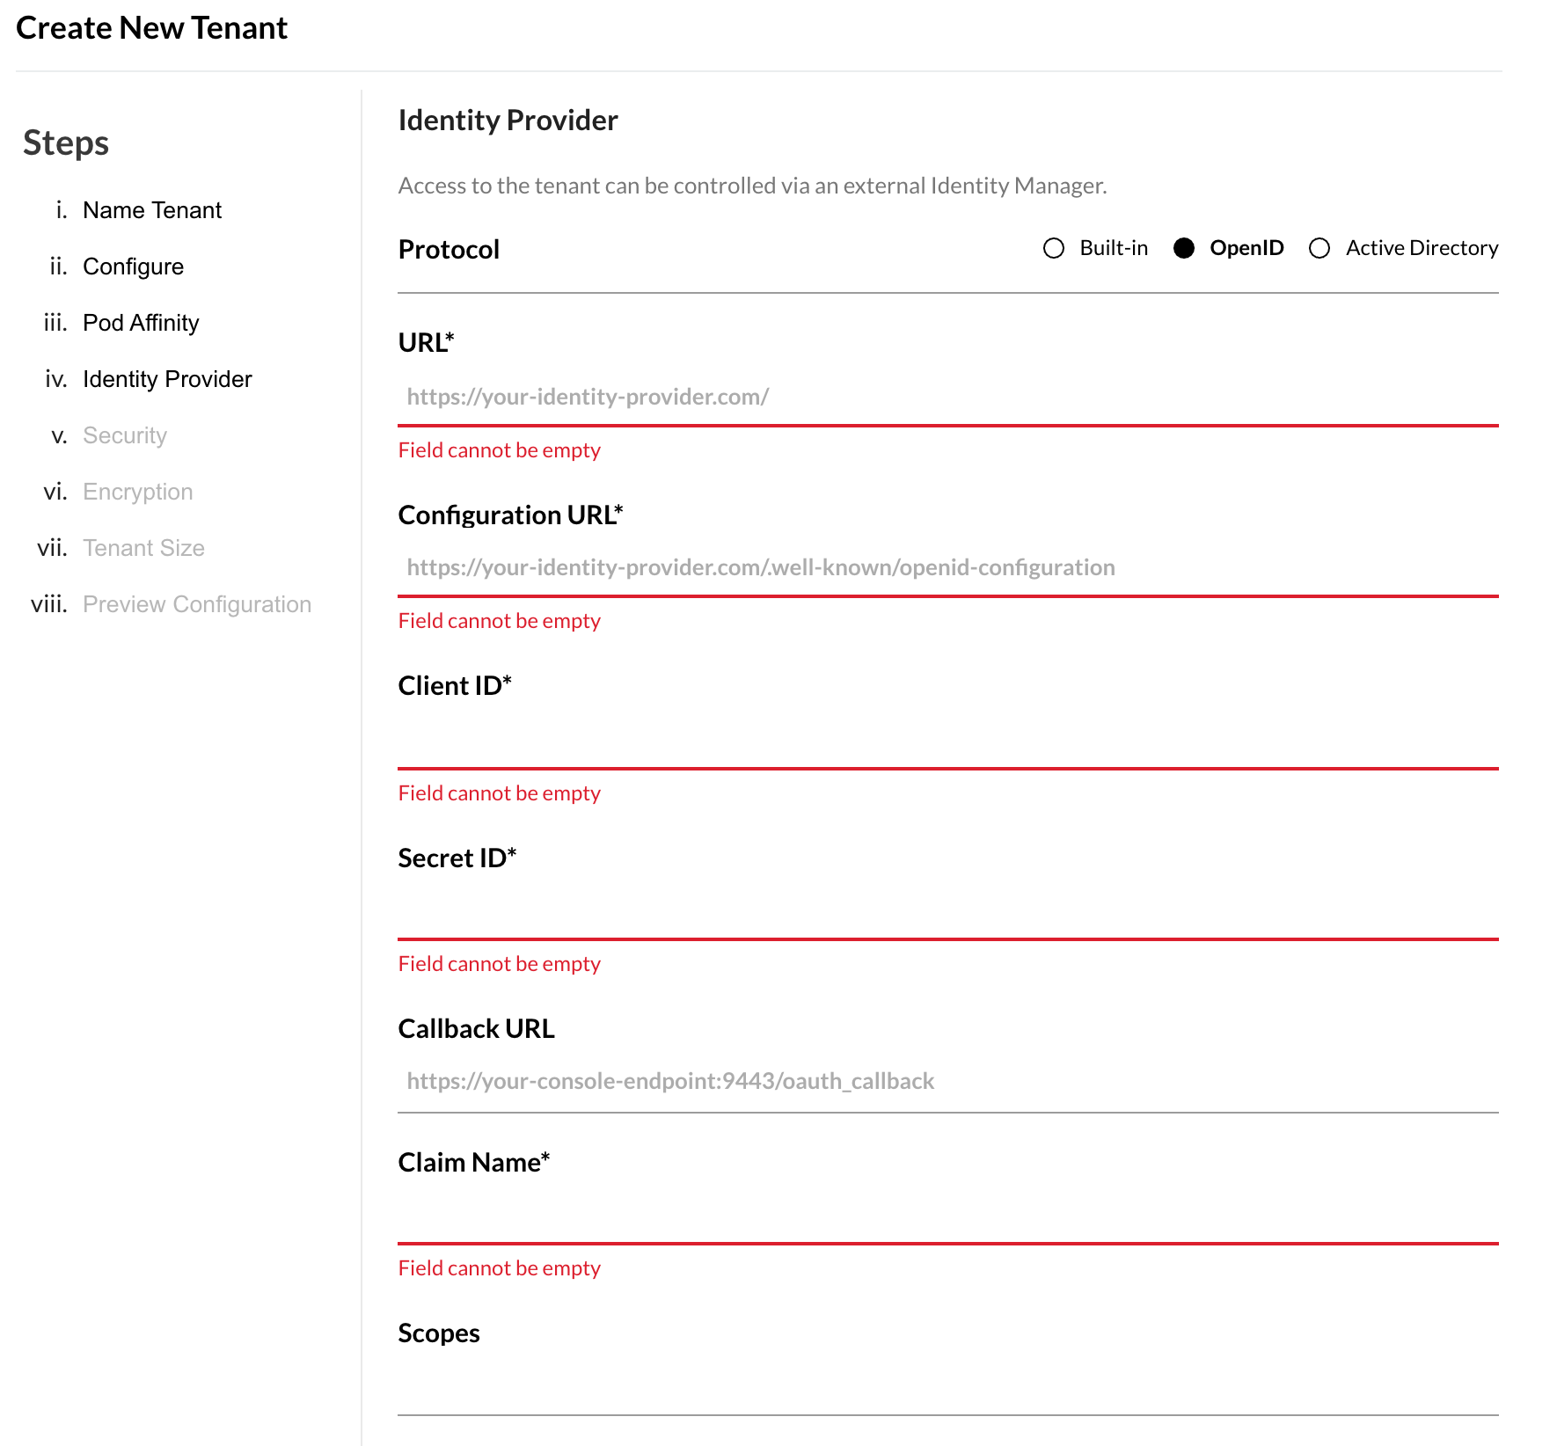
Task: Click into the Client ID field
Action: [947, 740]
